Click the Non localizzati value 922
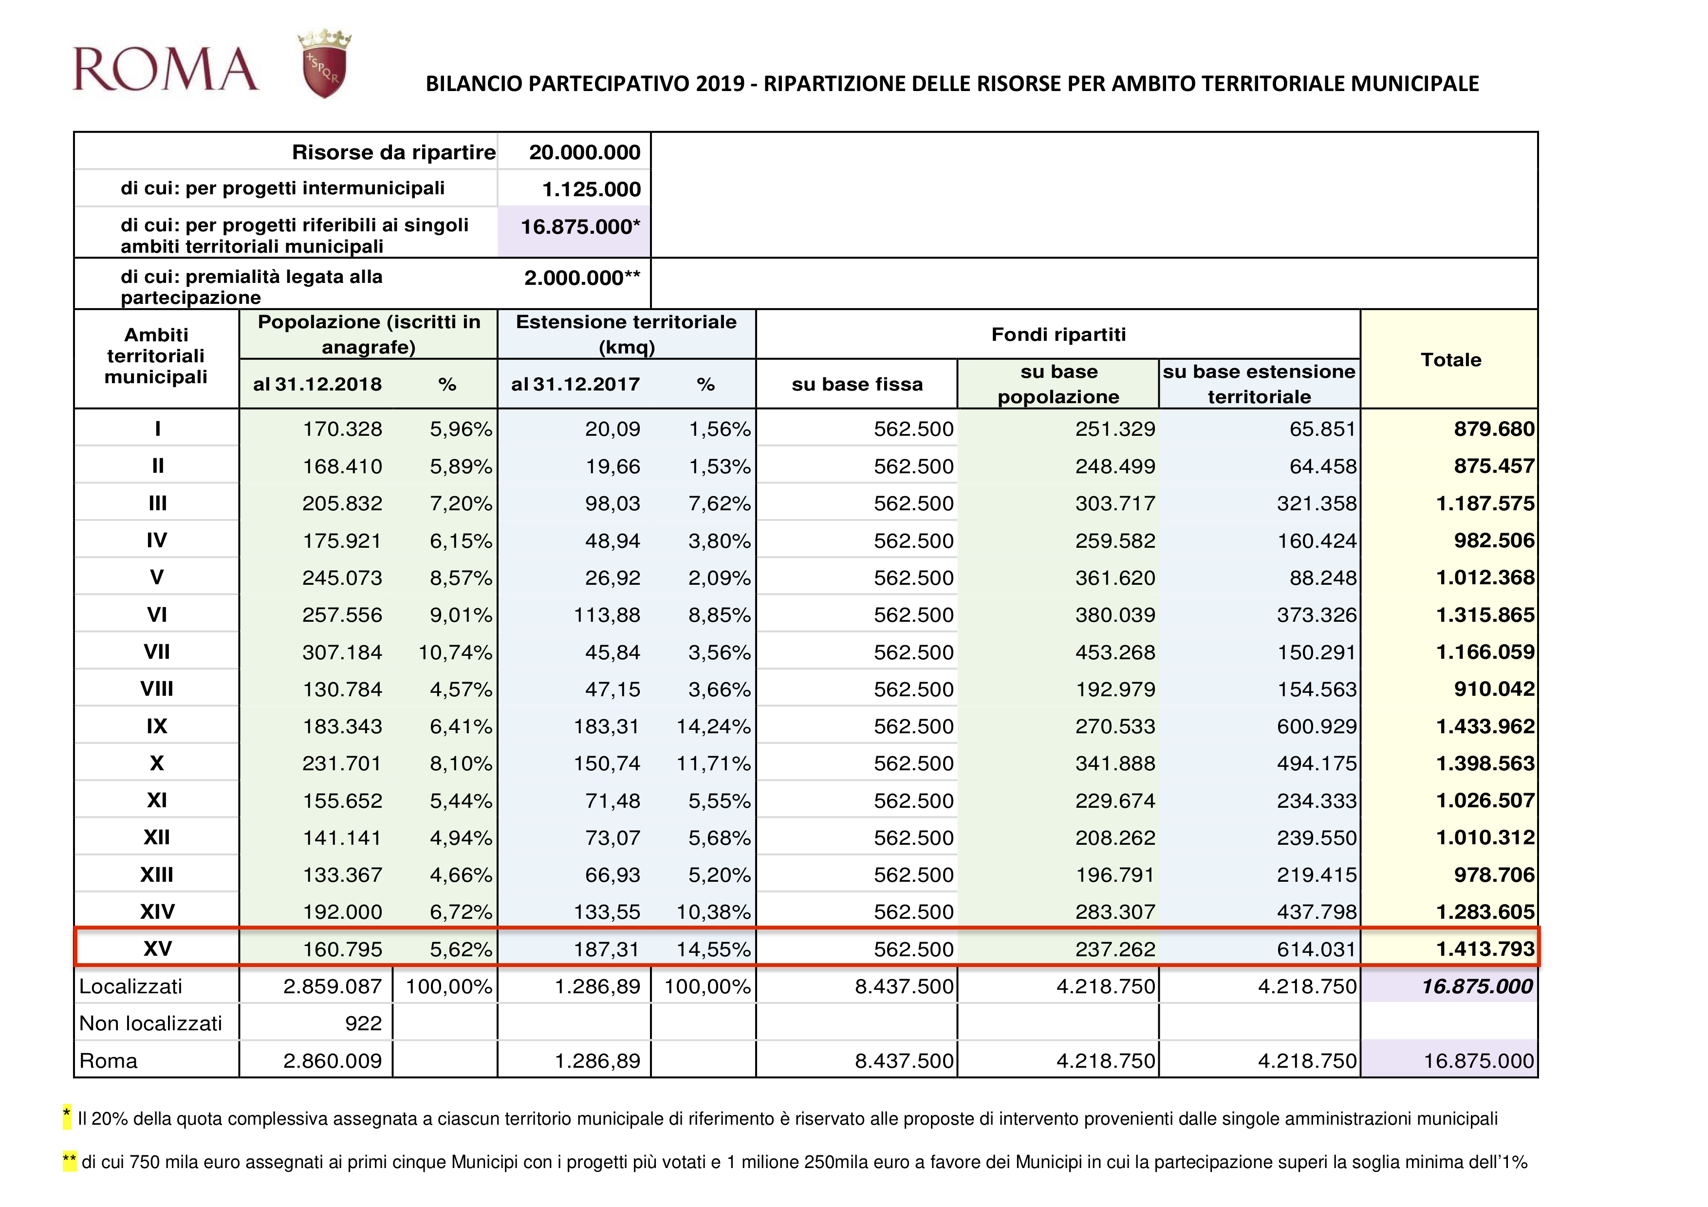Image resolution: width=1708 pixels, height=1207 pixels. tap(363, 1023)
